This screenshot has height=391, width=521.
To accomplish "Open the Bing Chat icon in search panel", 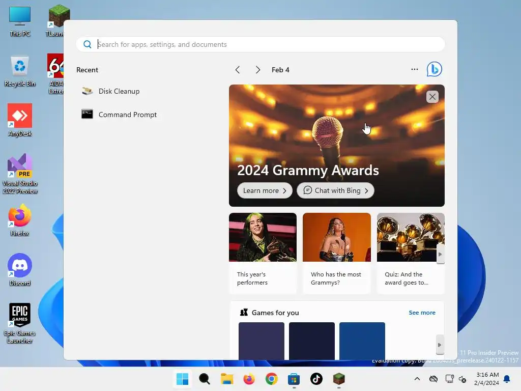I will [x=434, y=69].
